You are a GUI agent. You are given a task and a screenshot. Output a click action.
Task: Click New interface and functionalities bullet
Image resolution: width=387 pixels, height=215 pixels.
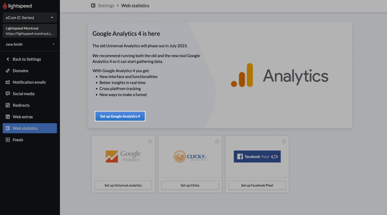point(128,77)
